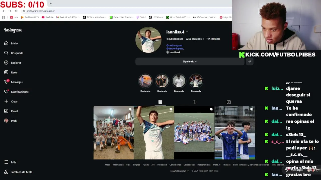Open Notificaciones from the sidebar
321x180 pixels.
click(17, 92)
